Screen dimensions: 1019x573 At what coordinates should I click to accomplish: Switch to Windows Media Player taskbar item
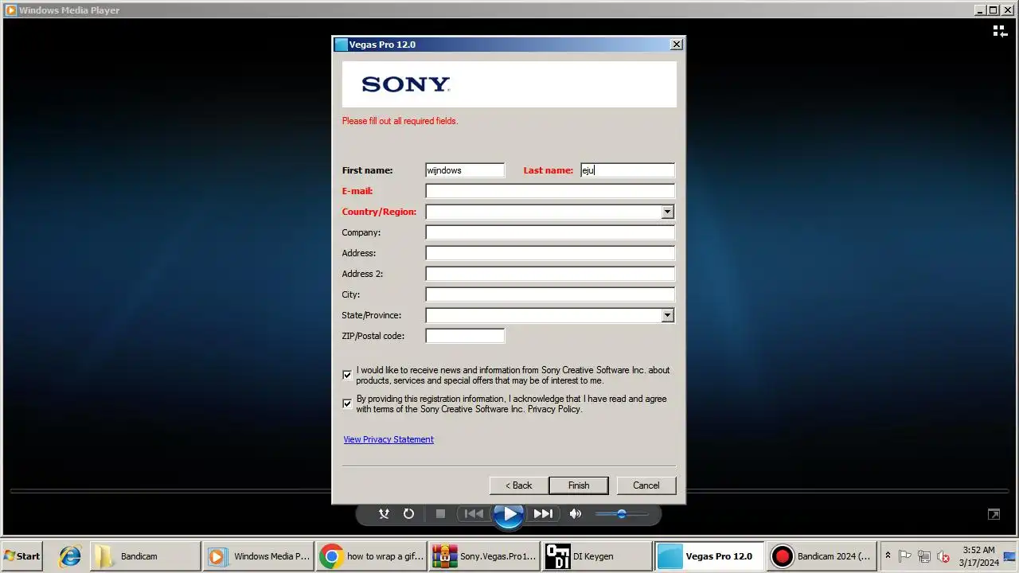(258, 556)
